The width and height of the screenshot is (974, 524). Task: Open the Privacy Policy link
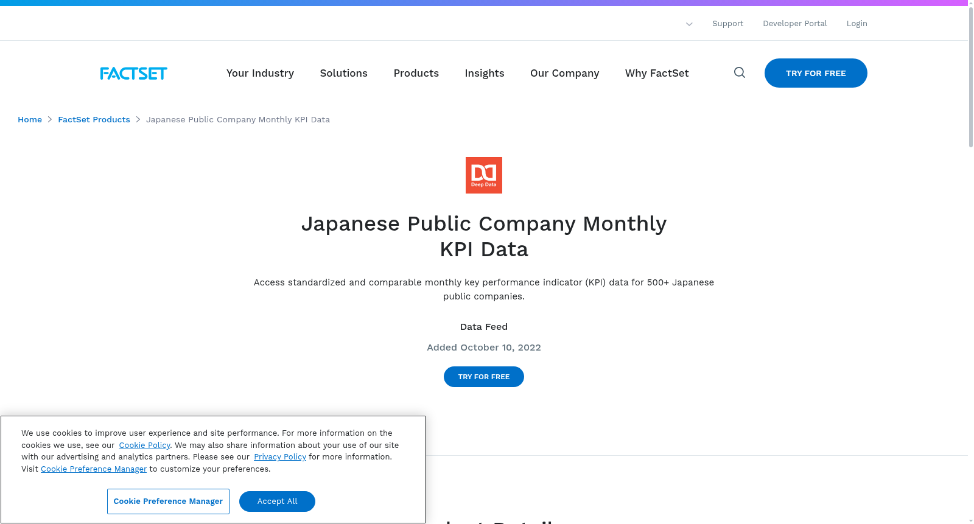pyautogui.click(x=280, y=456)
